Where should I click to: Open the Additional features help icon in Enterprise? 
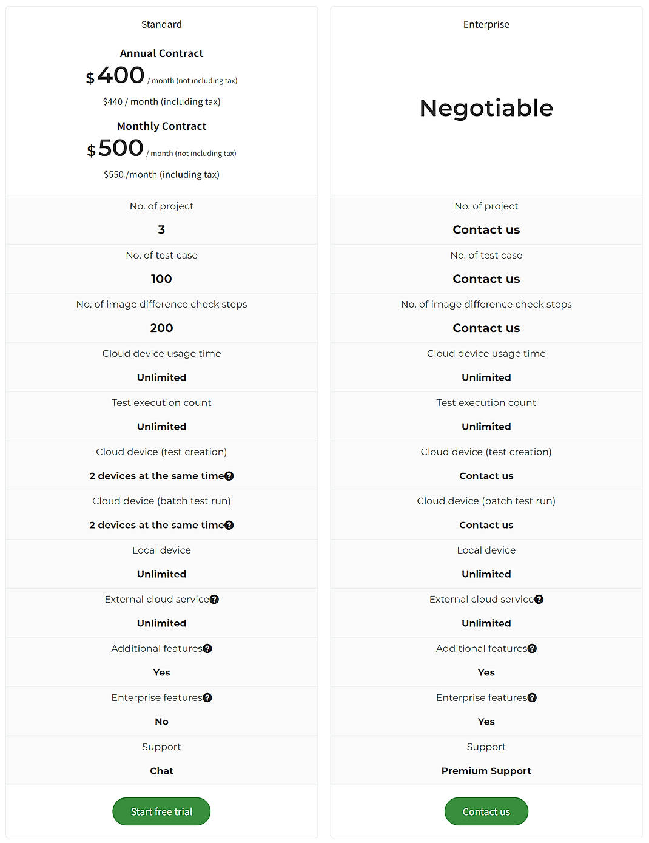(532, 648)
